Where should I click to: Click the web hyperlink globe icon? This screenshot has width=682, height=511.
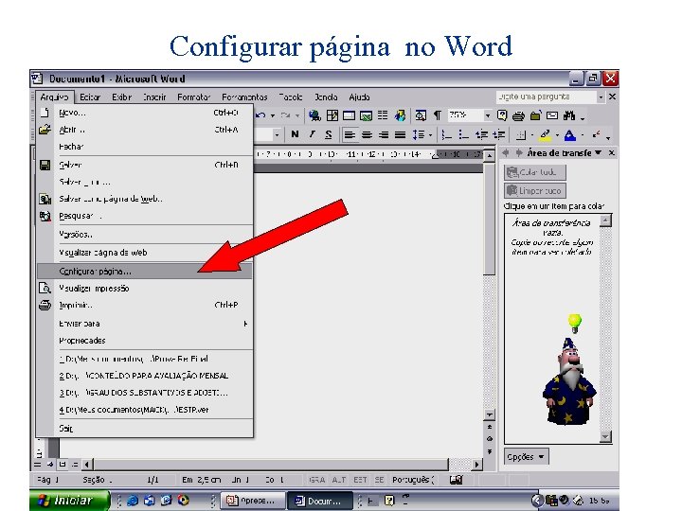(x=314, y=115)
